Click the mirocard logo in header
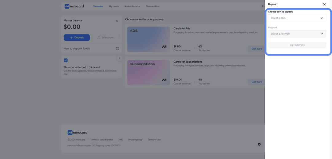 (x=74, y=6)
